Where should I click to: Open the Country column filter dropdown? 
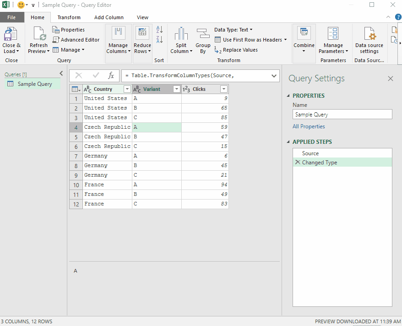tap(127, 89)
